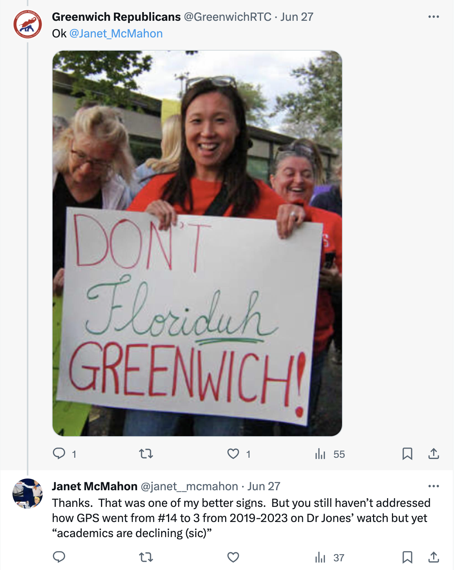Share Janet McMahon's reply
This screenshot has height=570, width=457.
click(x=434, y=557)
